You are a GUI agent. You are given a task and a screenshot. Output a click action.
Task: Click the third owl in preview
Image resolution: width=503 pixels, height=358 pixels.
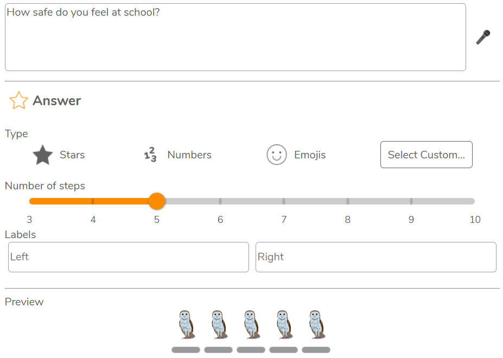coord(251,324)
